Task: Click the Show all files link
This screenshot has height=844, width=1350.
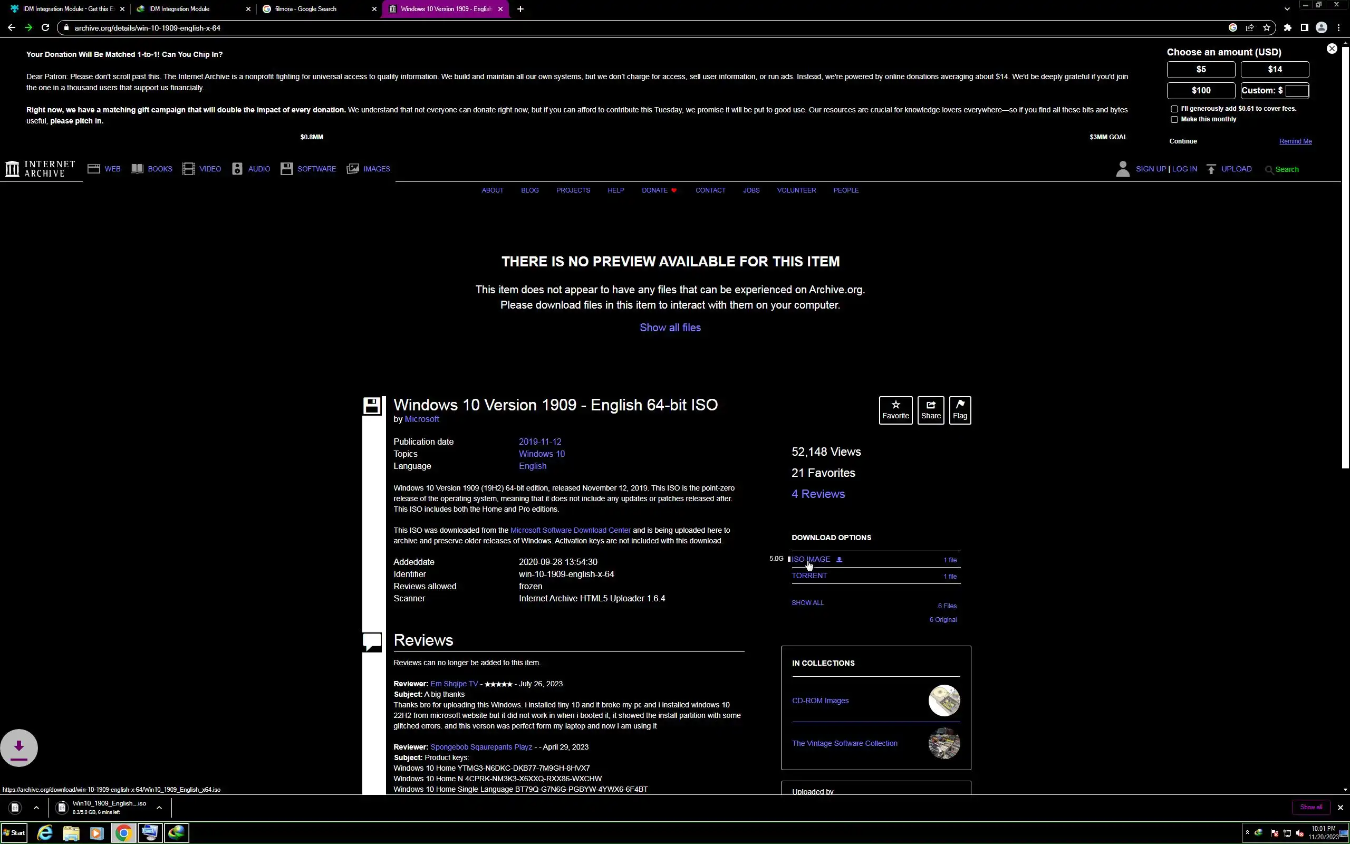Action: pyautogui.click(x=670, y=328)
